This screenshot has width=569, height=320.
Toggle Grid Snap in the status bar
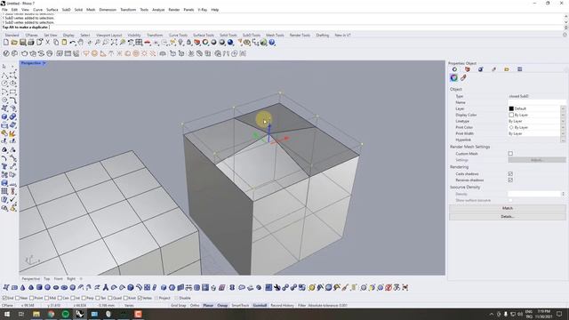click(178, 306)
